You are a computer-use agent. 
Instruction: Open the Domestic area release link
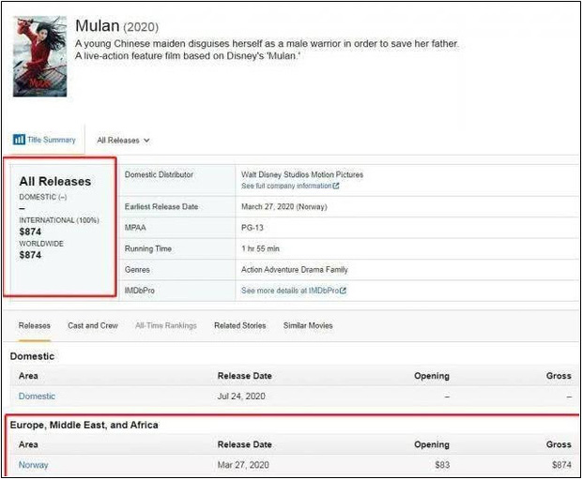(37, 397)
